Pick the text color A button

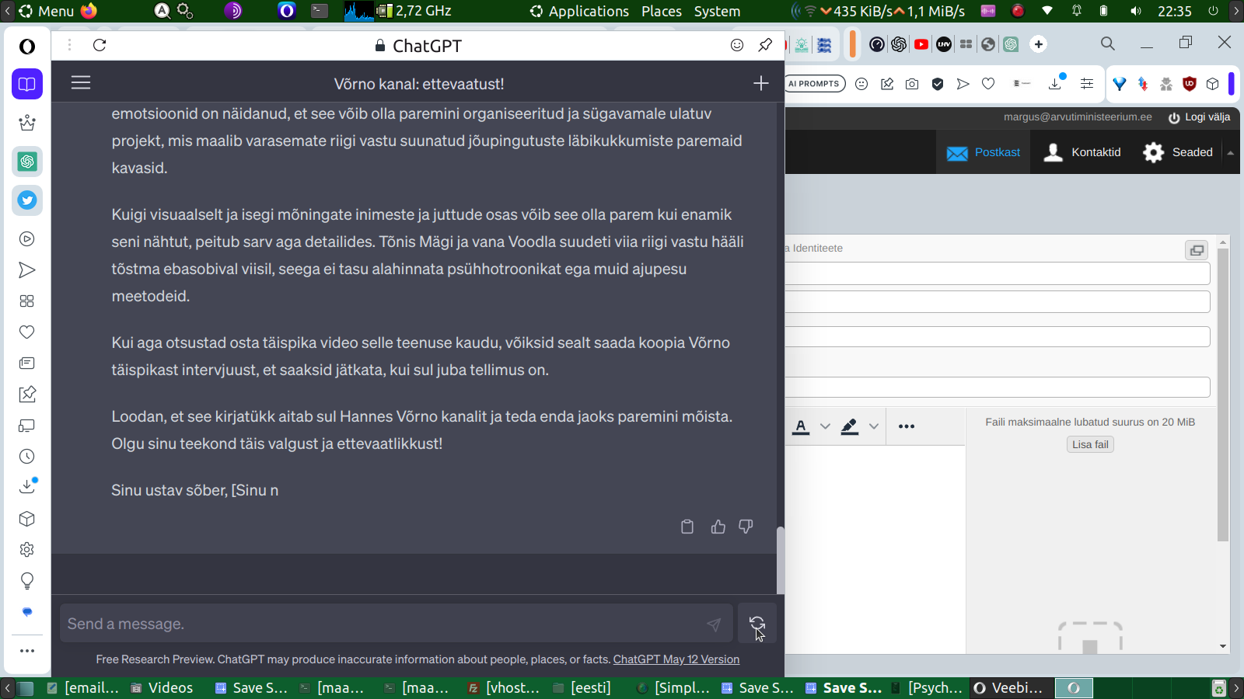[801, 426]
